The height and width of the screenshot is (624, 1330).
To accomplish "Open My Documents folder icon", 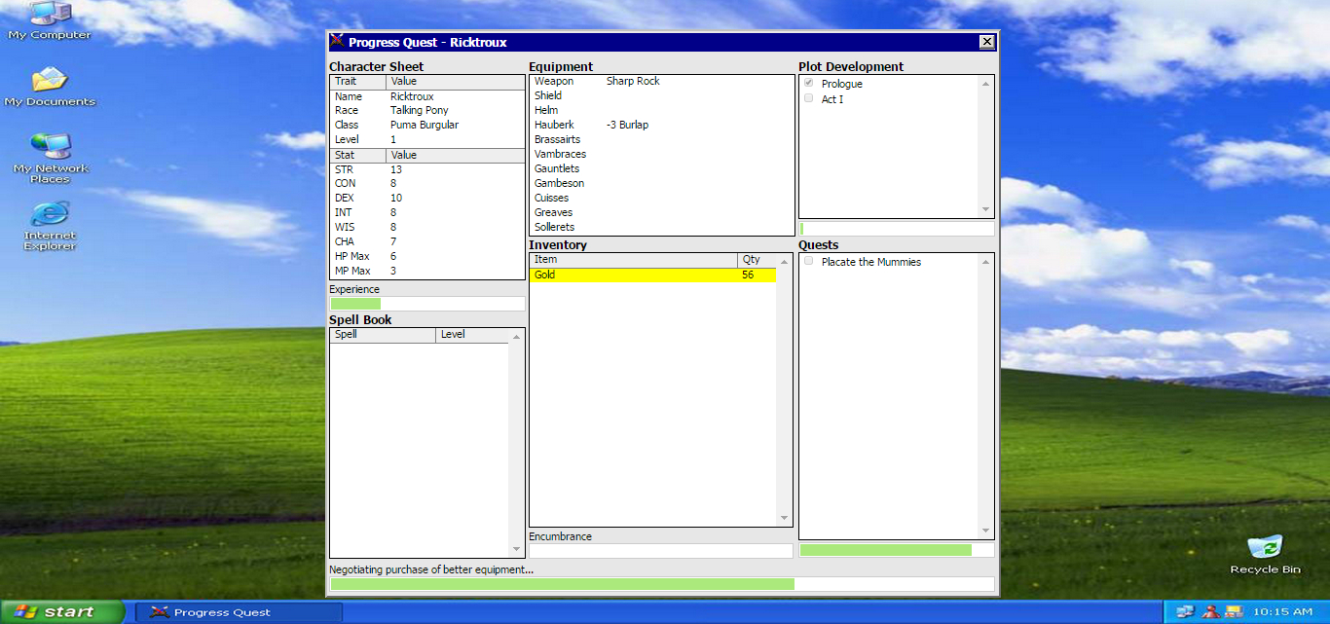I will [x=50, y=81].
